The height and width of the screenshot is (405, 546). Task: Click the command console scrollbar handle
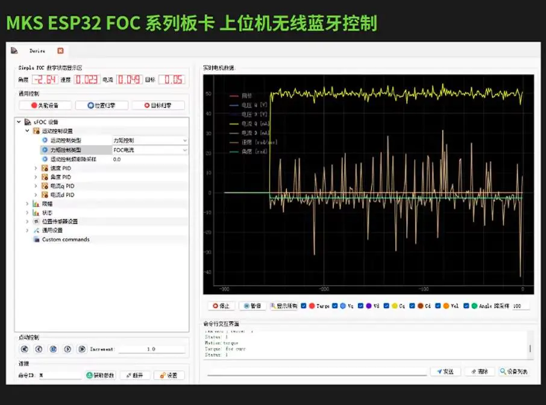530,348
